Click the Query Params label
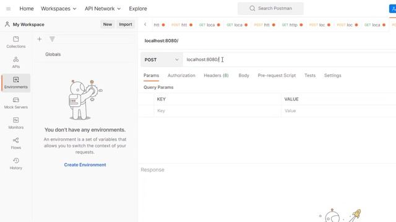This screenshot has width=396, height=222. click(x=158, y=88)
